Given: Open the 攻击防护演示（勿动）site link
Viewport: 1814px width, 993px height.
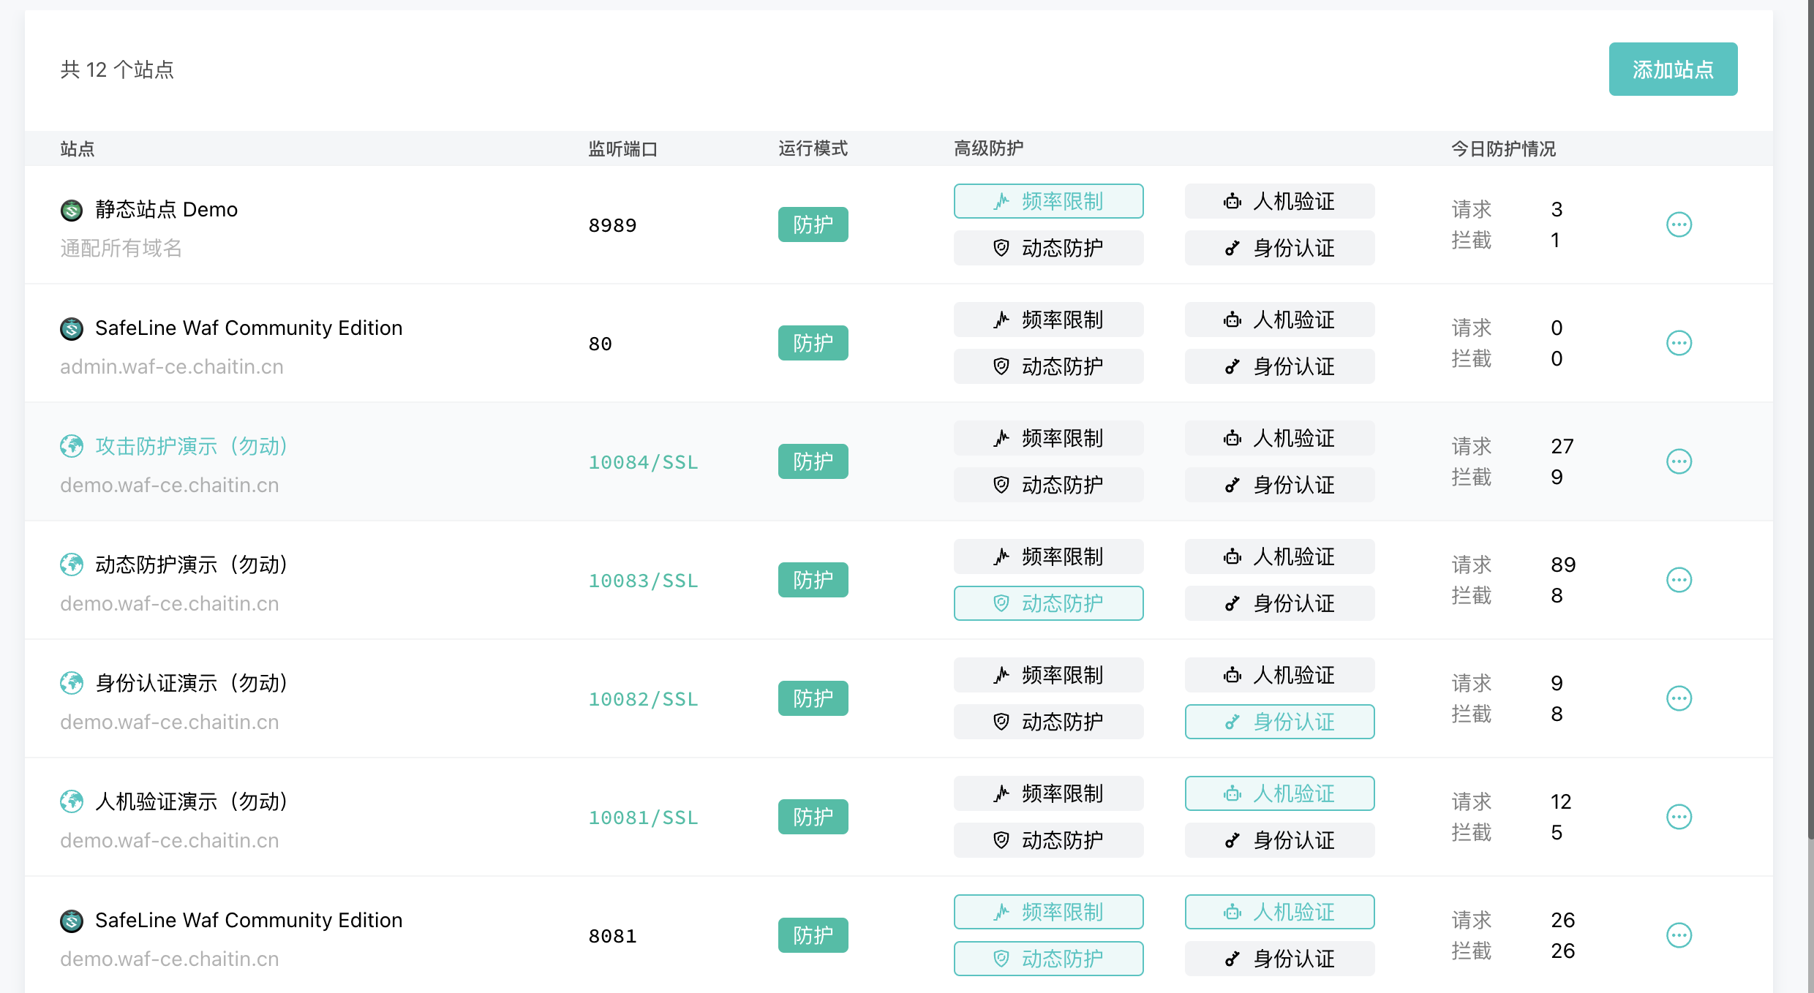Looking at the screenshot, I should (192, 446).
